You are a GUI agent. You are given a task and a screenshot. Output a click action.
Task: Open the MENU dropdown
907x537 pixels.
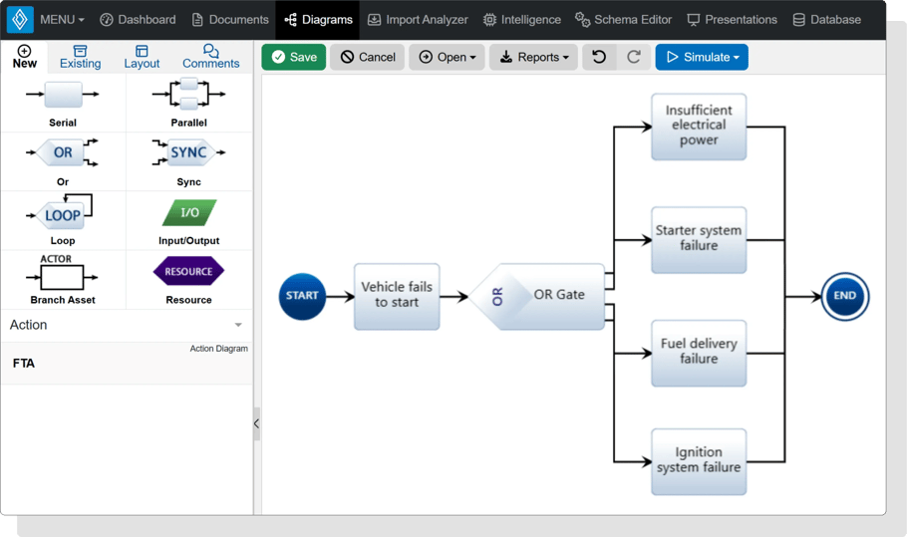[62, 20]
